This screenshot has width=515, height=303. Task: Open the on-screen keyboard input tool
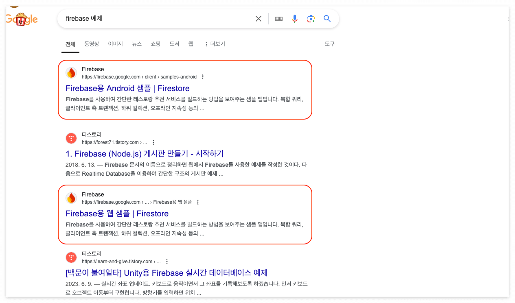[x=278, y=19]
